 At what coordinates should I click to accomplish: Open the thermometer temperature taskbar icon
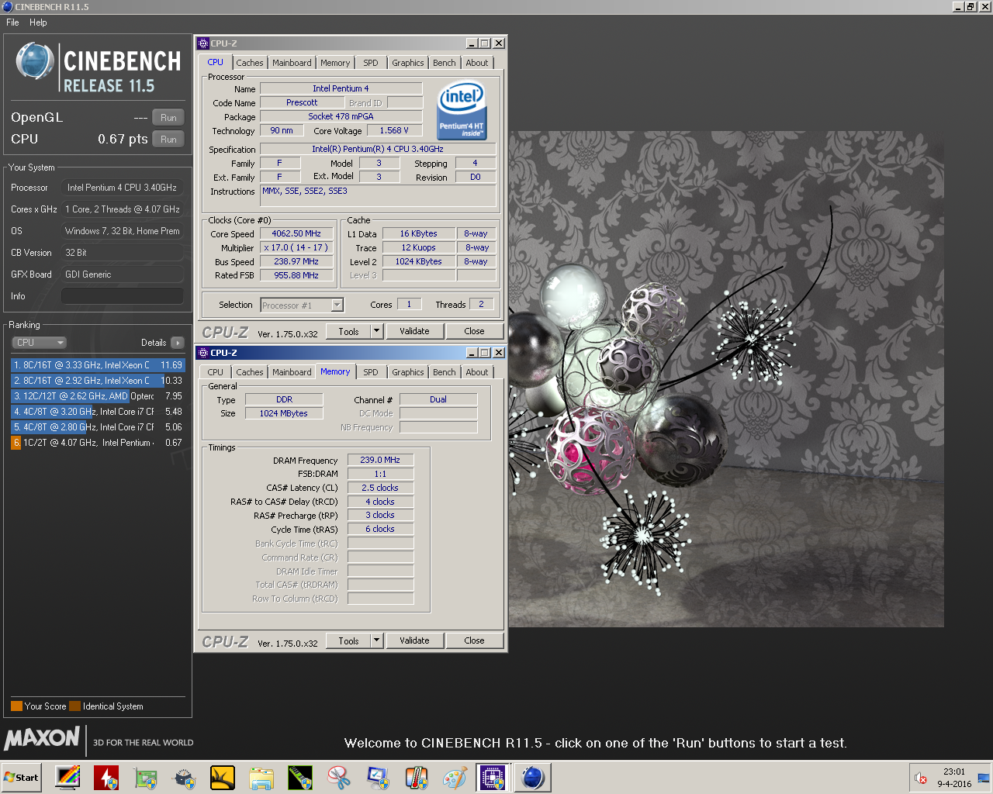click(x=417, y=777)
